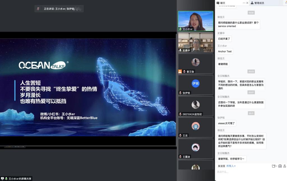The image size is (287, 181).
Task: Click the send file folder icon
Action: tap(274, 166)
